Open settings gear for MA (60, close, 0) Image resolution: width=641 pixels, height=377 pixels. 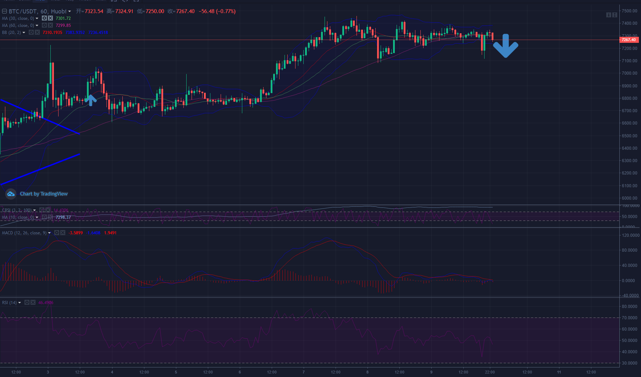pos(44,25)
